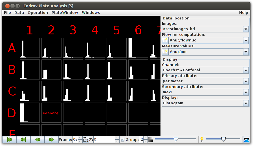Decrease Z with spinner down arrow
This screenshot has height=146, width=253.
pyautogui.click(x=117, y=141)
